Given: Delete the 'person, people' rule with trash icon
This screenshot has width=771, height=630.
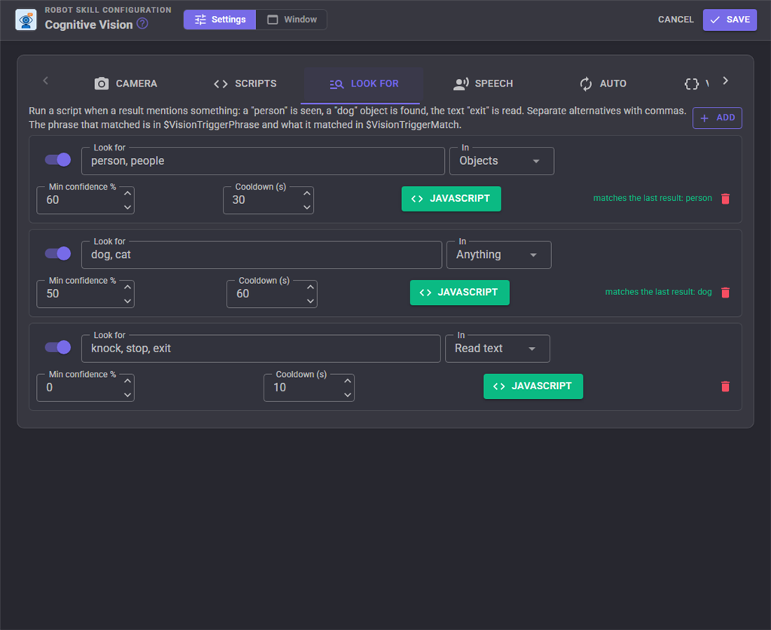Looking at the screenshot, I should click(725, 199).
